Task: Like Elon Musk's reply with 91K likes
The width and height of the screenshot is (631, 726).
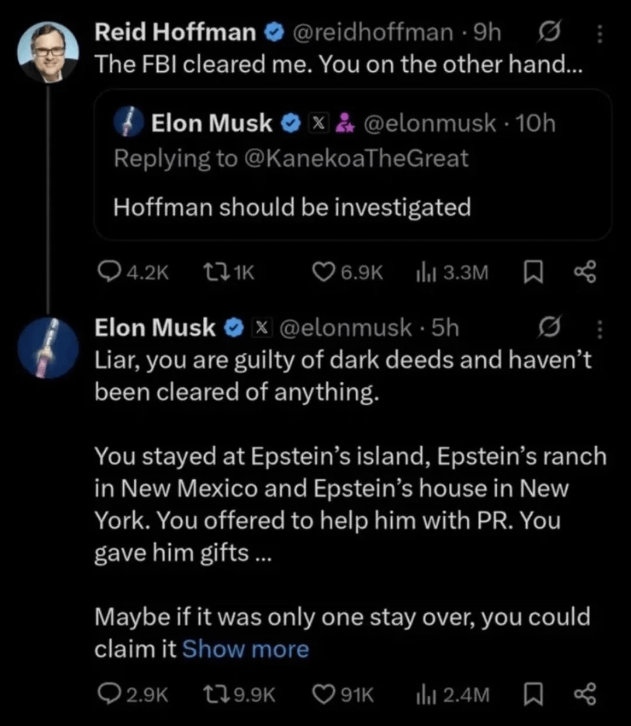Action: 323,694
